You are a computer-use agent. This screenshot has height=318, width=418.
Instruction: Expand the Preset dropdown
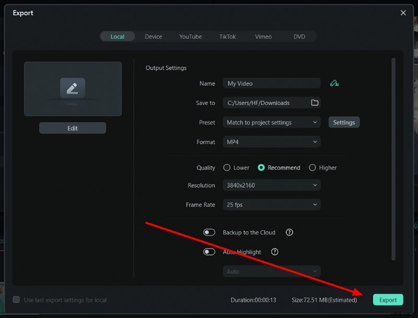271,122
